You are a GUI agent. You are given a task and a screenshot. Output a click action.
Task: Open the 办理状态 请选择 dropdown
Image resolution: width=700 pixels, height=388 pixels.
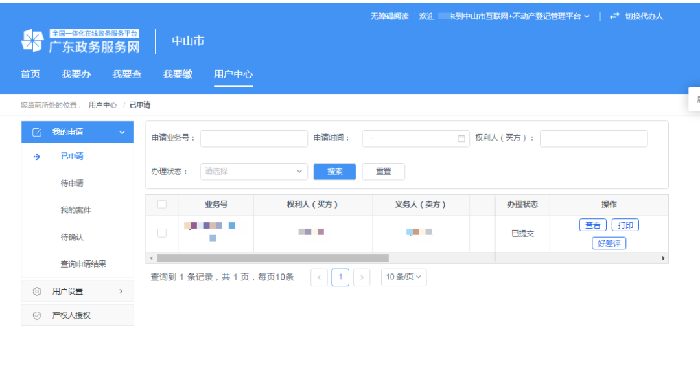click(253, 171)
